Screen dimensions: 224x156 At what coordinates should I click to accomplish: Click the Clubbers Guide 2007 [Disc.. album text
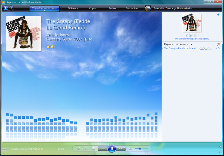coord(70,39)
